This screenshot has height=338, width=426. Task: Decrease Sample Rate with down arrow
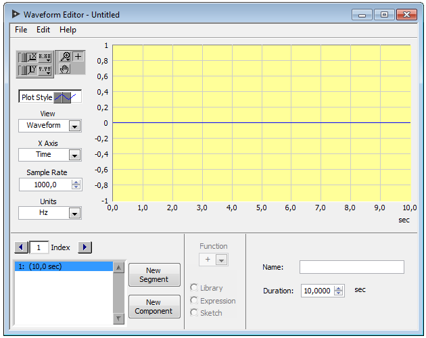click(76, 187)
